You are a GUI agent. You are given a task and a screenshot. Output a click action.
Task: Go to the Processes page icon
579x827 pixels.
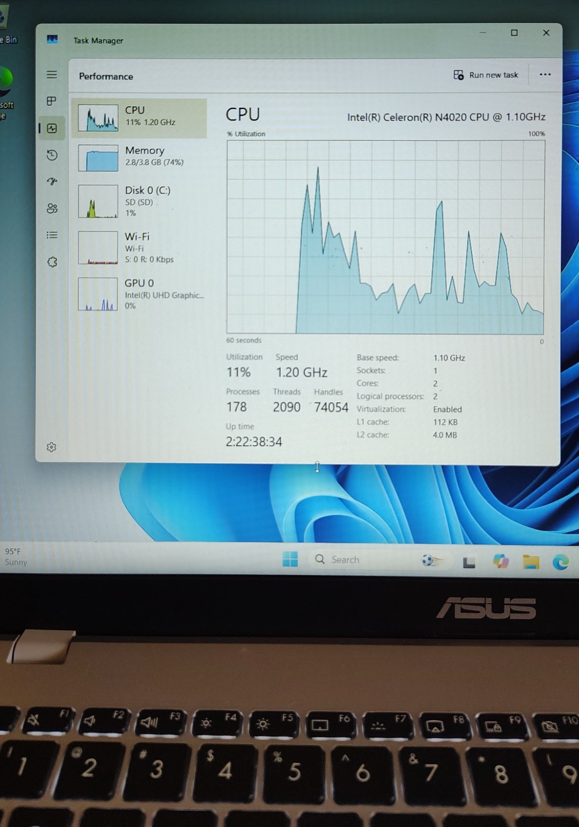(52, 101)
